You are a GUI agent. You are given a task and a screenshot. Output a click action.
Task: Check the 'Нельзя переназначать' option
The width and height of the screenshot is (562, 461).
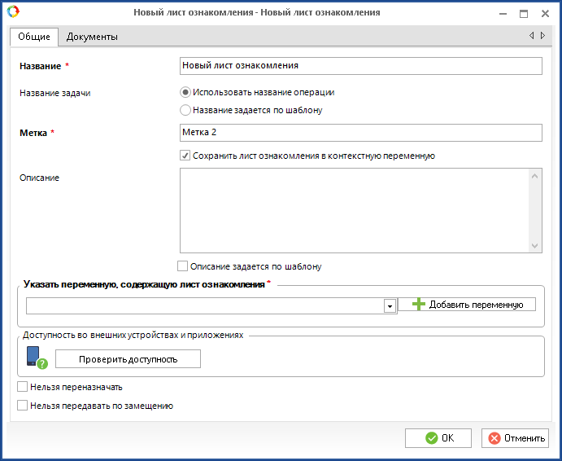[23, 388]
